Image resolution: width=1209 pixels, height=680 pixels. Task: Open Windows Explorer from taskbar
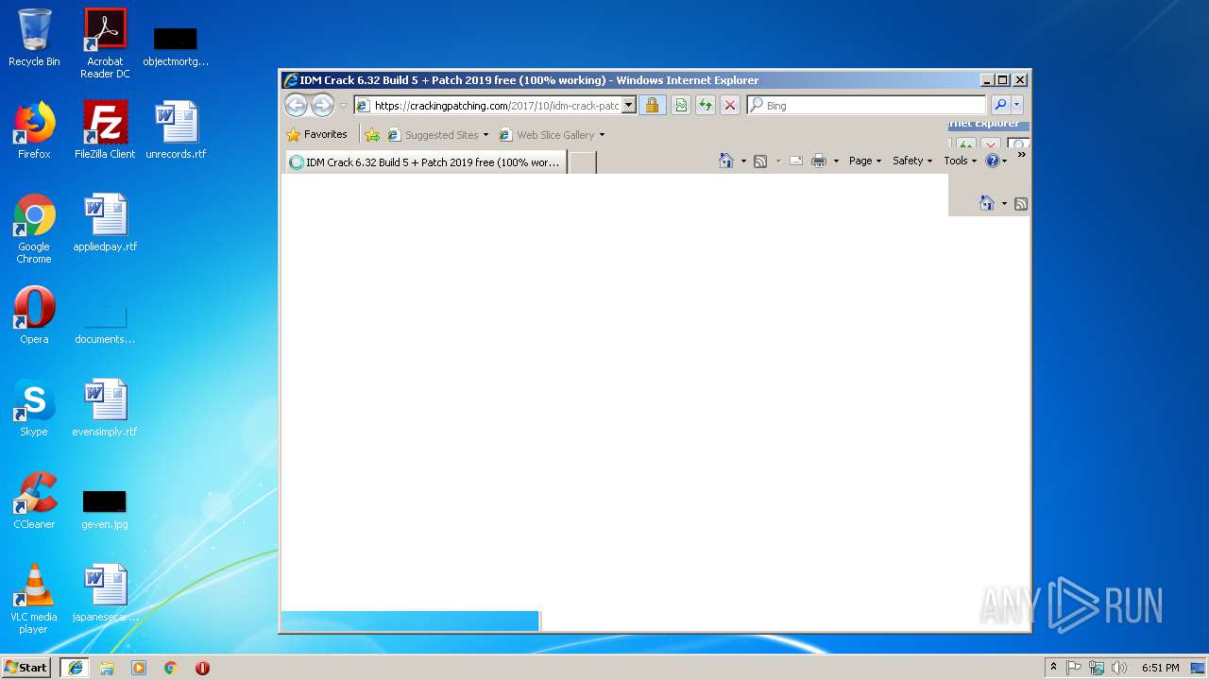[107, 668]
